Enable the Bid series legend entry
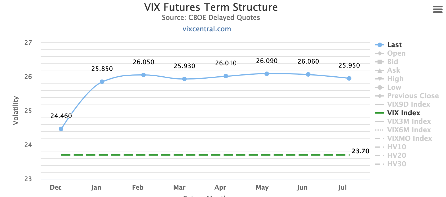Viewport: 446px width, 197px height. pos(392,62)
